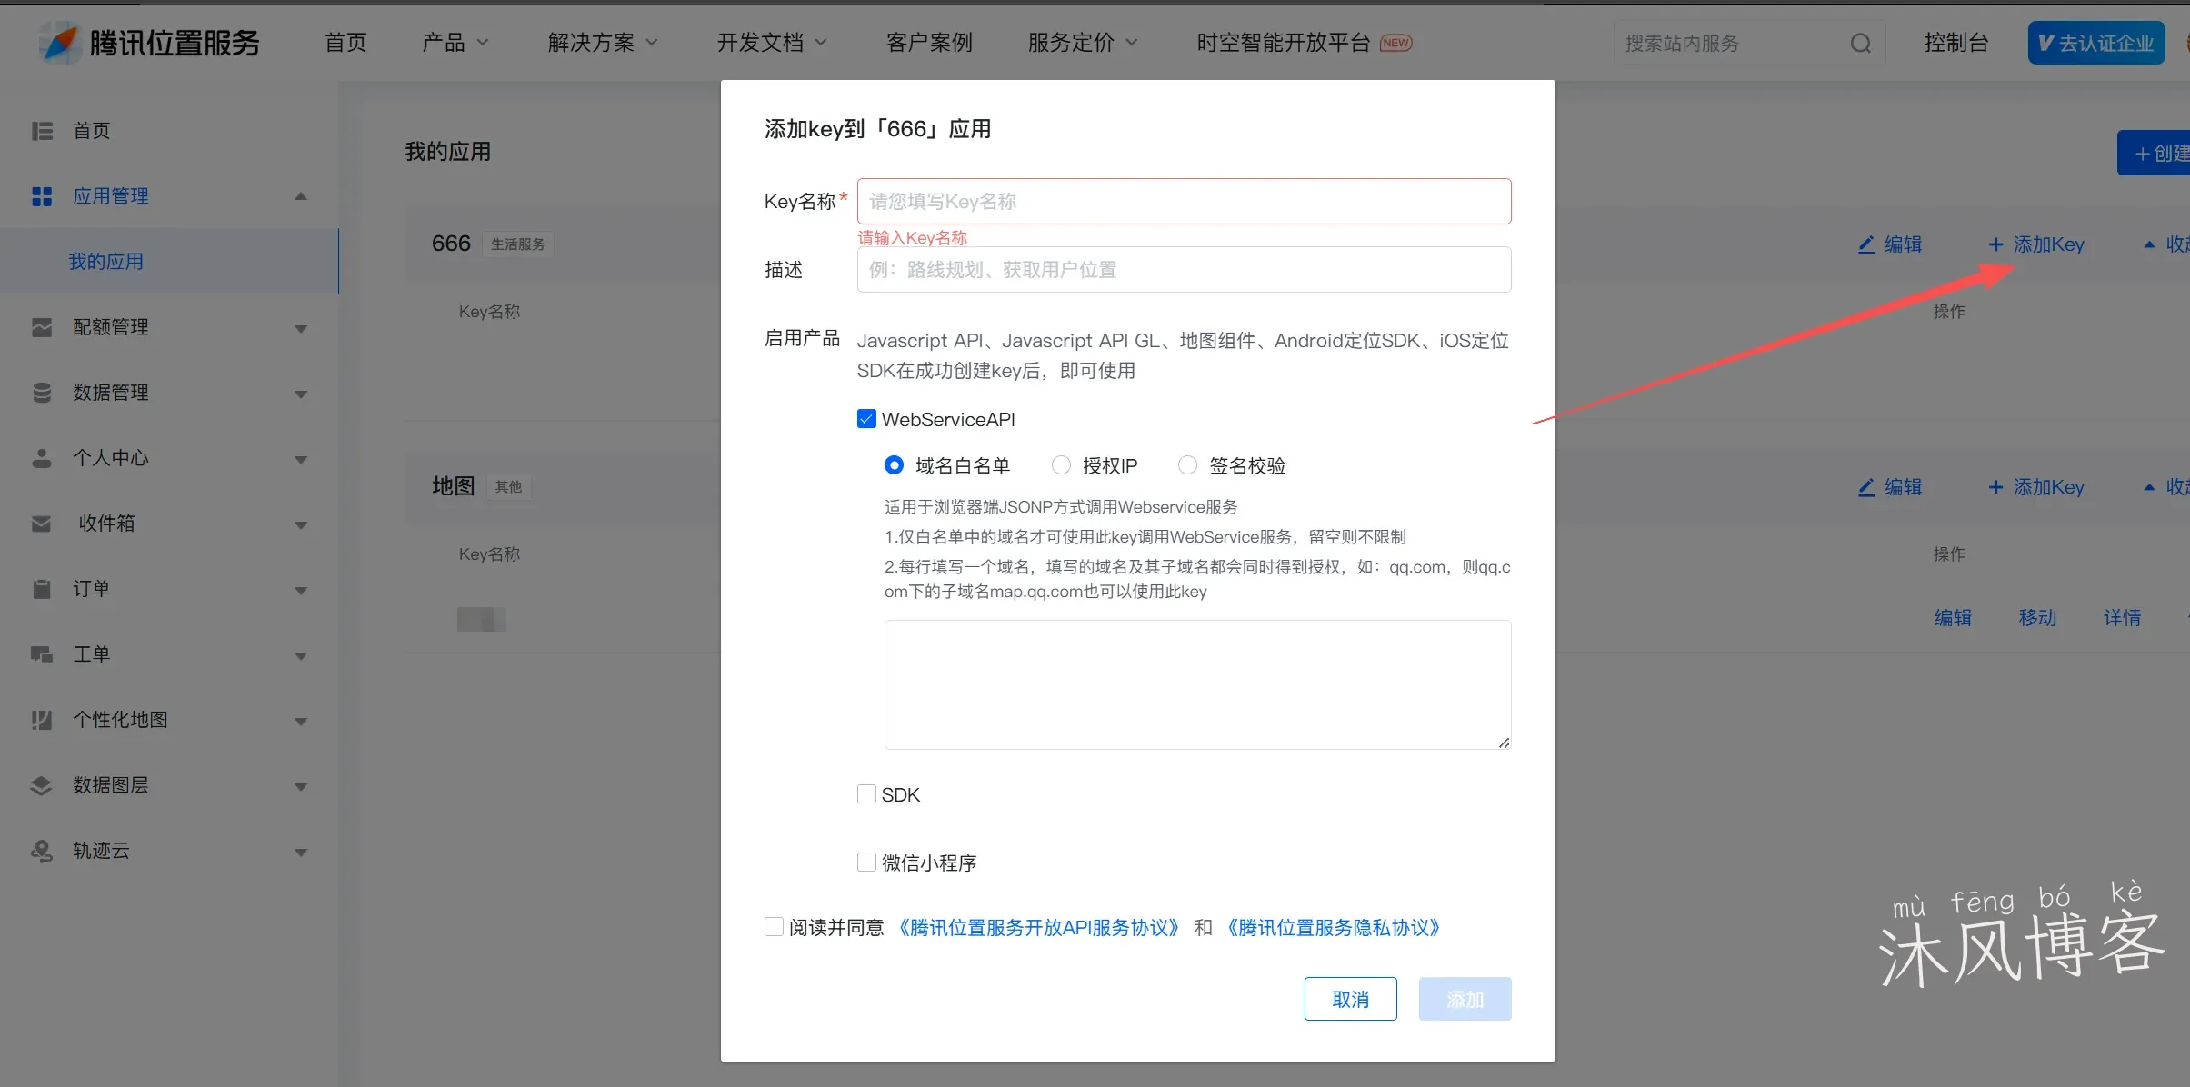Enable the SDK checkbox

865,793
